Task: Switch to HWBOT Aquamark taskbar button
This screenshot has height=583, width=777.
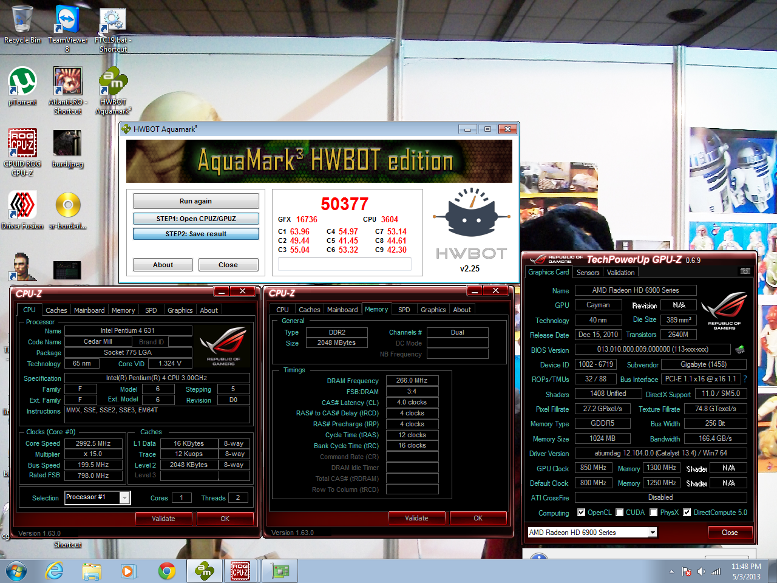Action: (204, 571)
